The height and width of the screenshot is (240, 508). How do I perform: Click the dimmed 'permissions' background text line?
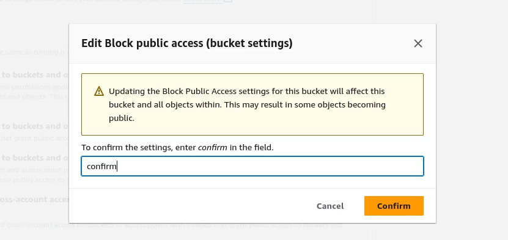34,87
